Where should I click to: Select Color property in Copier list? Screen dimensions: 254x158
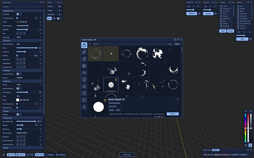(x=226, y=6)
